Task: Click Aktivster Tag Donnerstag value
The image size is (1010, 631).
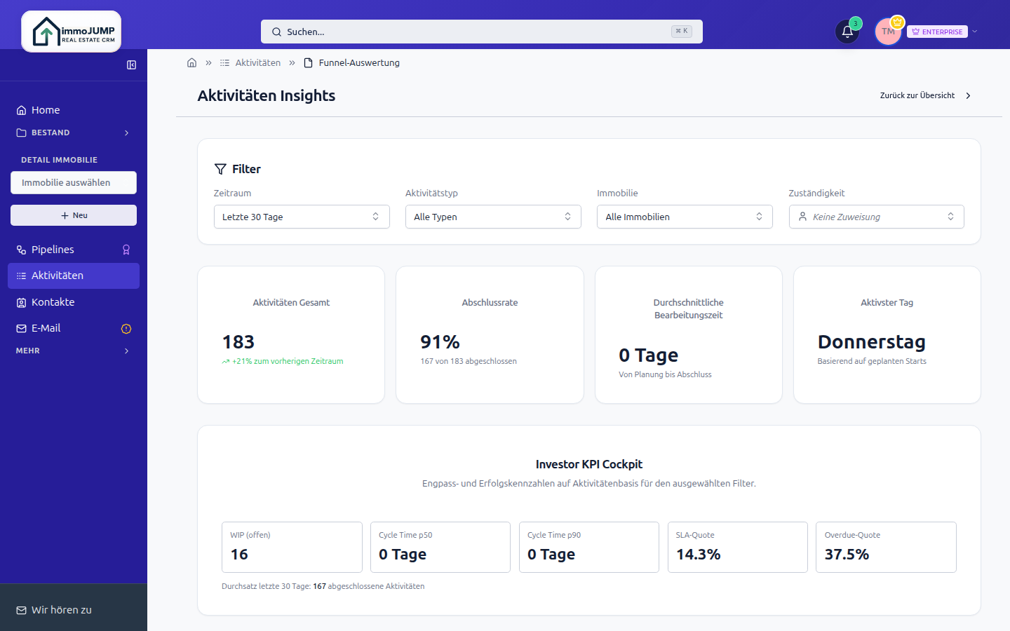Action: coord(871,342)
